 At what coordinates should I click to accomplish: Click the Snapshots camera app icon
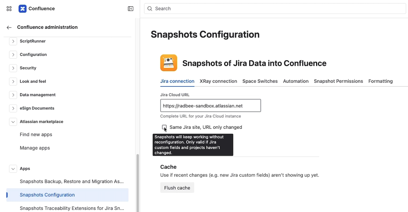point(169,63)
